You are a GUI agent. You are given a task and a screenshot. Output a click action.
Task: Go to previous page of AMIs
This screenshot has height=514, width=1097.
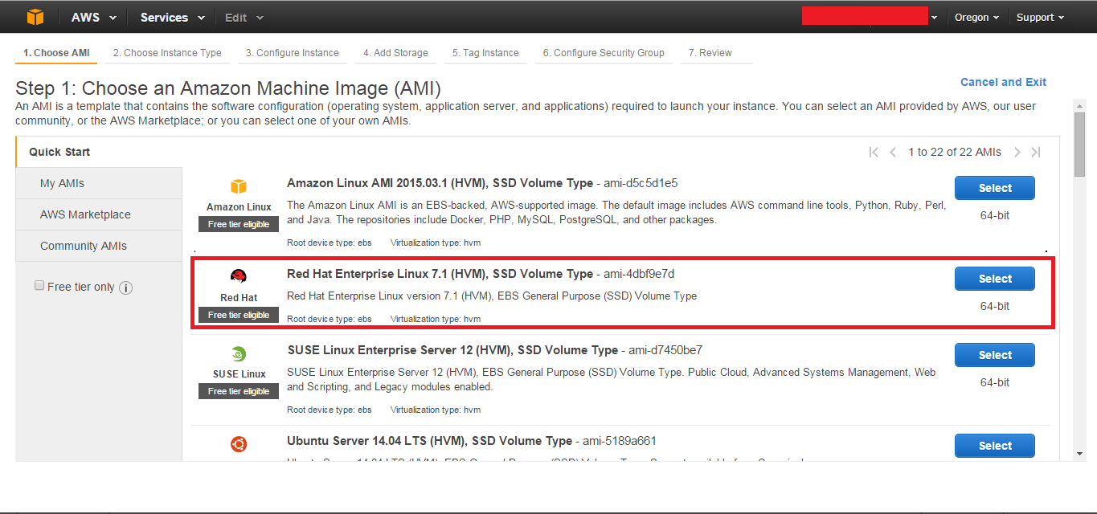pyautogui.click(x=893, y=152)
